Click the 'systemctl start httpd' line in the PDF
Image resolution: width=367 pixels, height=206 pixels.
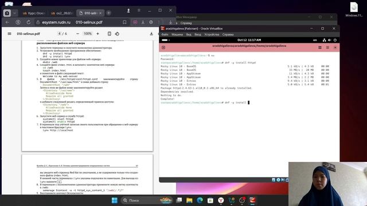[x=58, y=119]
